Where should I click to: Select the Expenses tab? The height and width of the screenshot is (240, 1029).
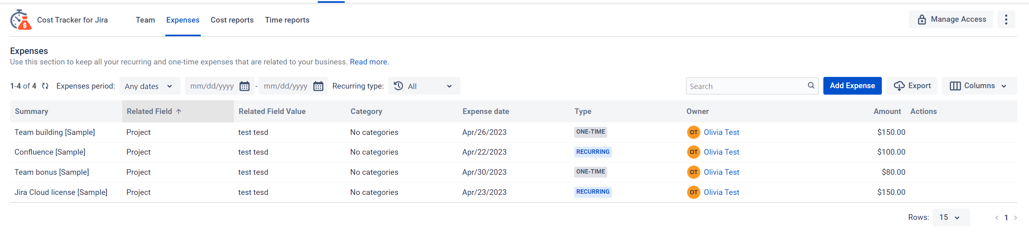point(183,20)
